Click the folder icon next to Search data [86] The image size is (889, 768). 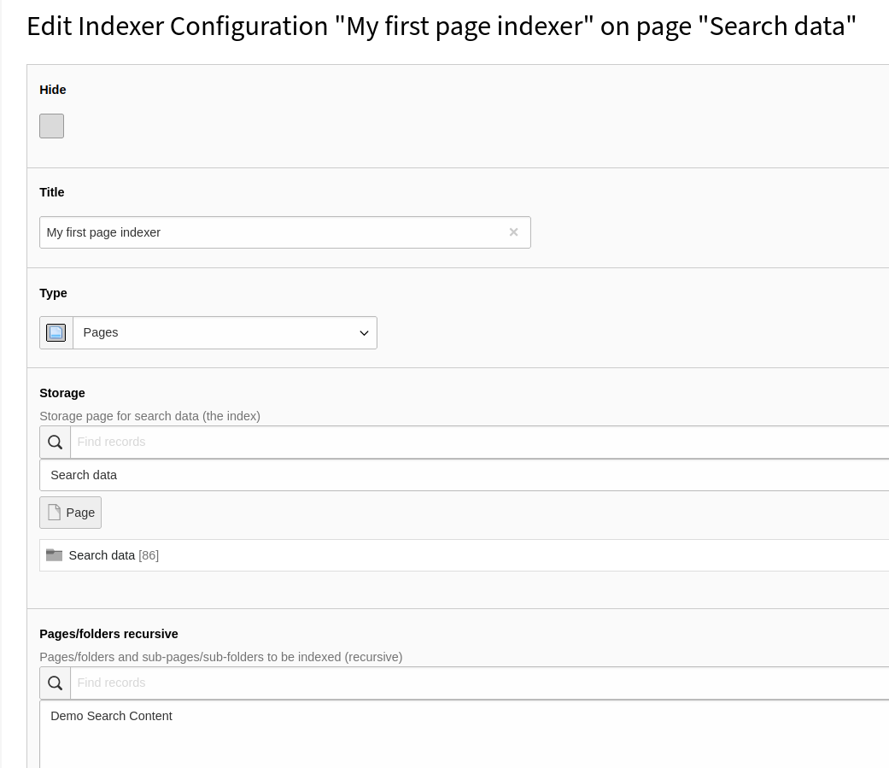tap(55, 554)
